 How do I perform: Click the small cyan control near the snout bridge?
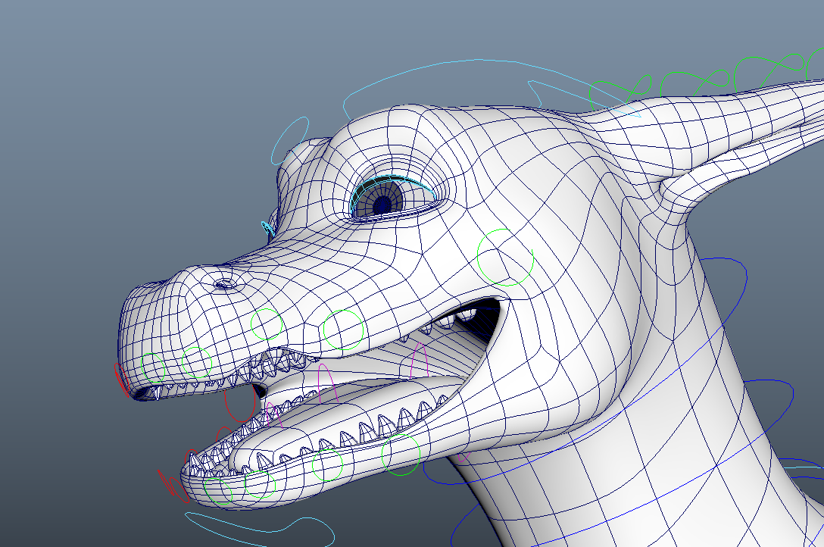[x=267, y=227]
